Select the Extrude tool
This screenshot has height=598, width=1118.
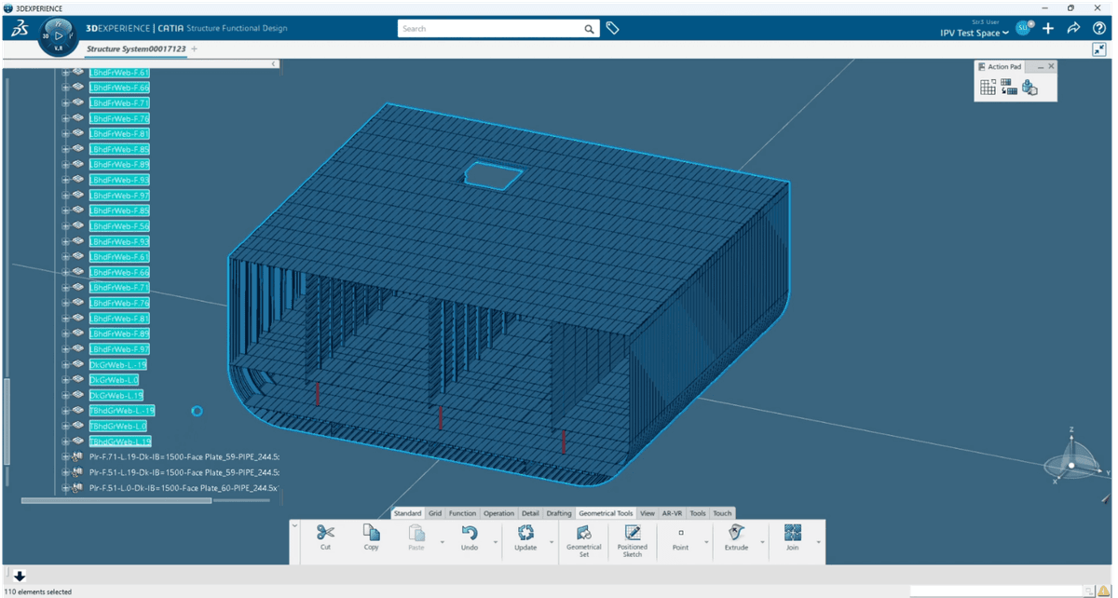(736, 534)
